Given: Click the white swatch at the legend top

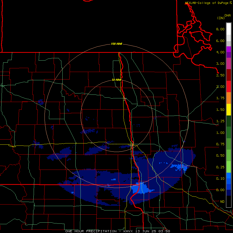Looking at the screenshot, I should pos(229,29).
